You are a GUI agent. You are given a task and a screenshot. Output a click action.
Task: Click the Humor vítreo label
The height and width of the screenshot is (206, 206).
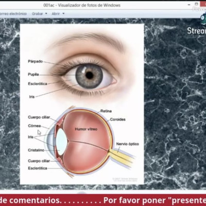pos(86,129)
